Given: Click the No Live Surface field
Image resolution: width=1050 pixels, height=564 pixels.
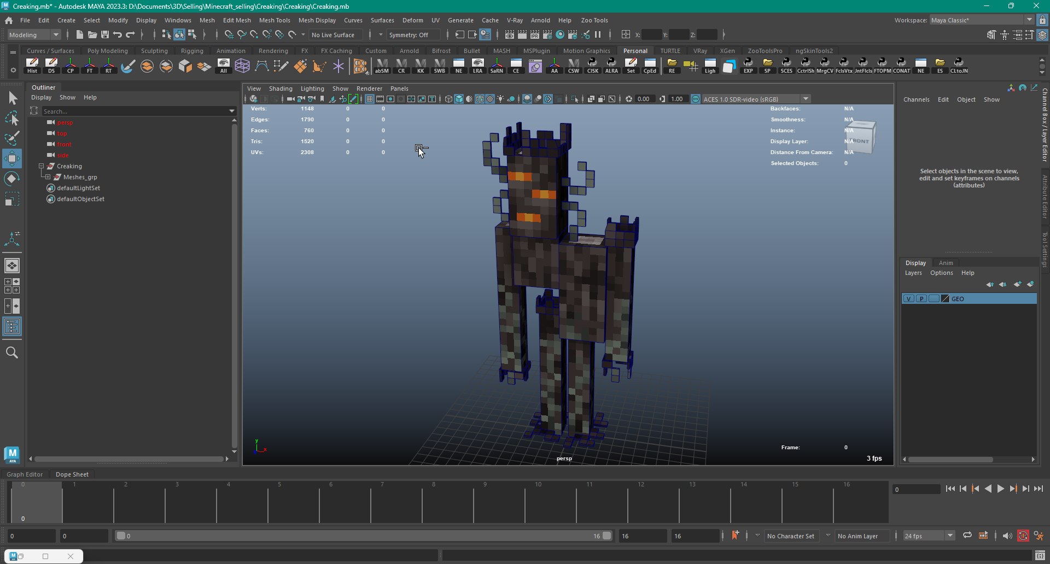Looking at the screenshot, I should pos(336,34).
